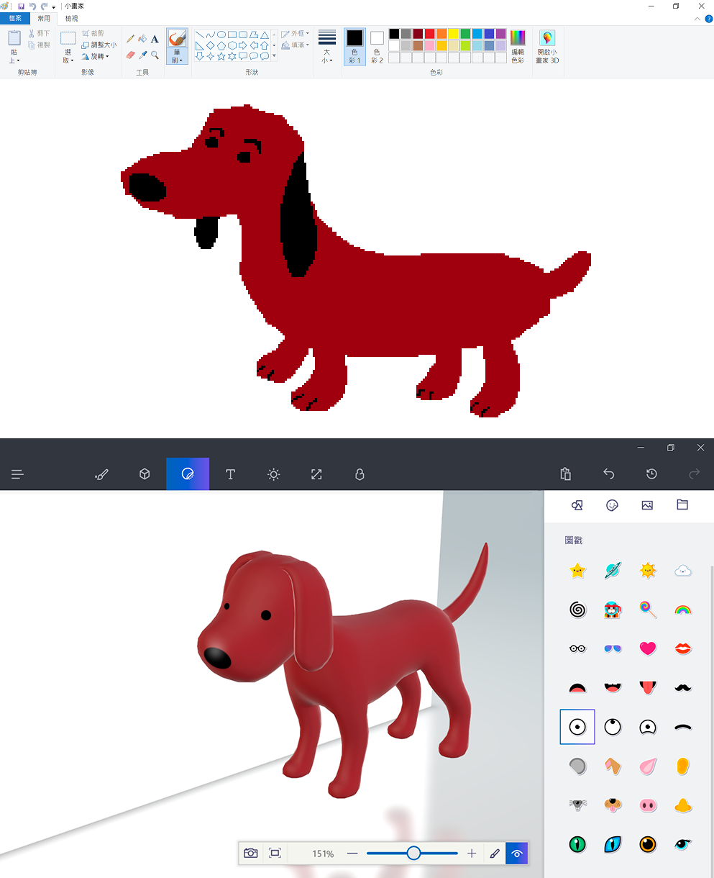Click Redo in Paint 3D toolbar

tap(695, 474)
